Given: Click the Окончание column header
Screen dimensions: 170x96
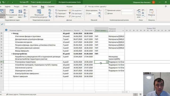Looking at the screenshot, I should pos(89,30).
